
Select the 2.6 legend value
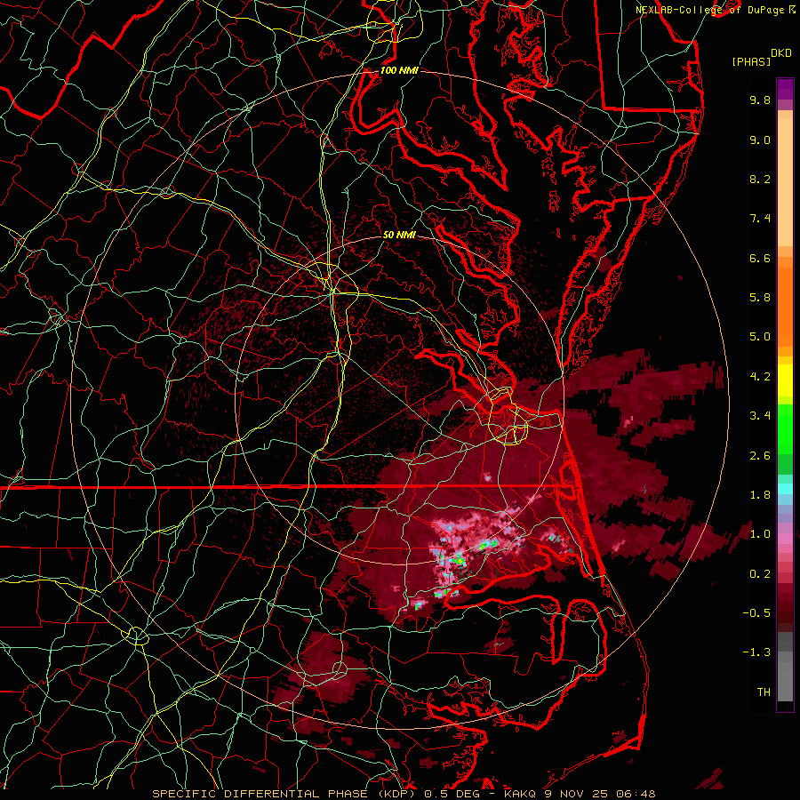point(760,456)
